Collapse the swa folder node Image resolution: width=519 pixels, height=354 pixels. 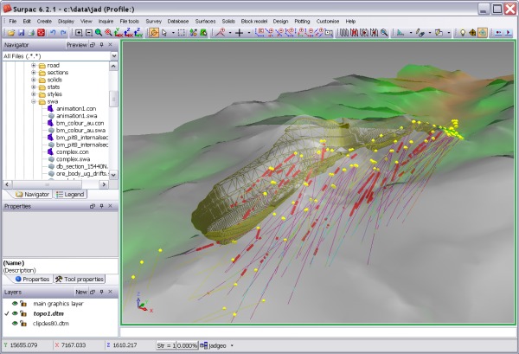[34, 101]
